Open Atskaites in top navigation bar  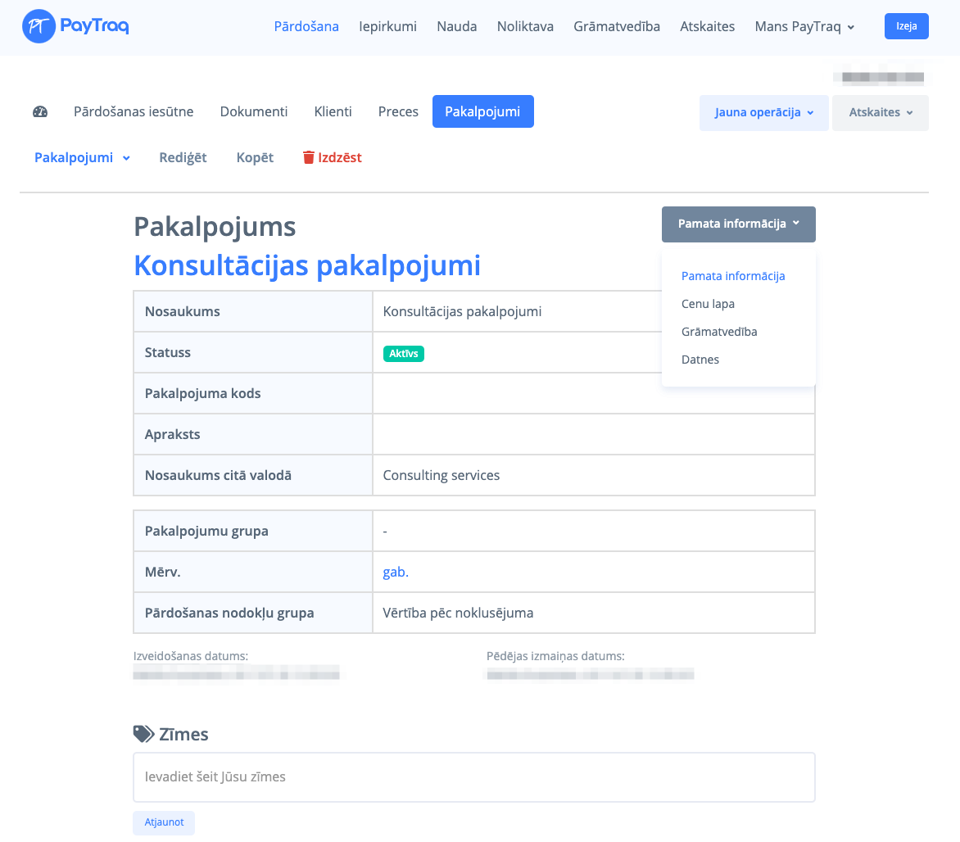(707, 26)
